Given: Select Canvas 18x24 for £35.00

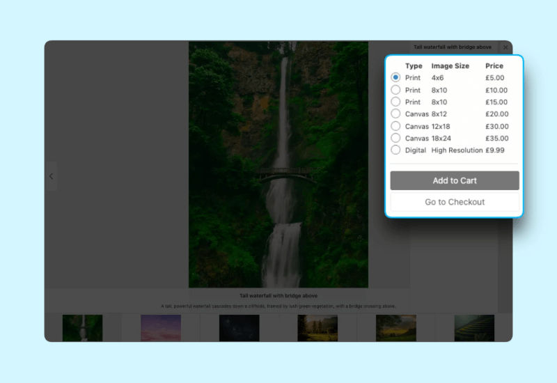Looking at the screenshot, I should point(395,138).
